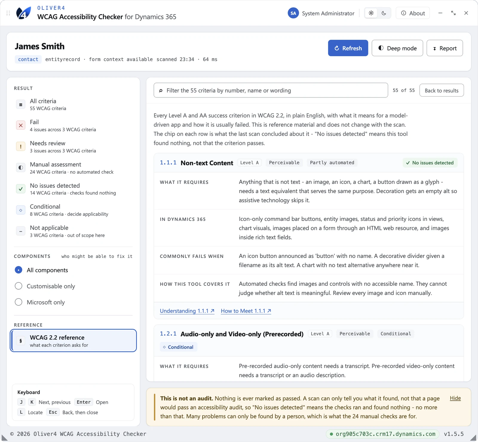Click the criteria filter search field
This screenshot has width=478, height=442.
tap(271, 90)
